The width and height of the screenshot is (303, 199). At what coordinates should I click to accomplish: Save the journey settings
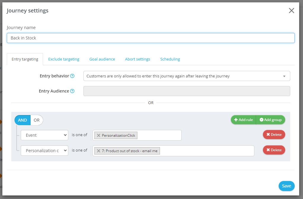click(287, 186)
